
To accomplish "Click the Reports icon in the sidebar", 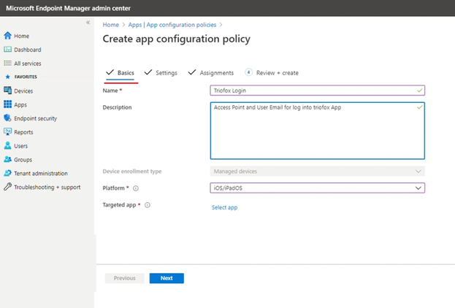I will [8, 132].
